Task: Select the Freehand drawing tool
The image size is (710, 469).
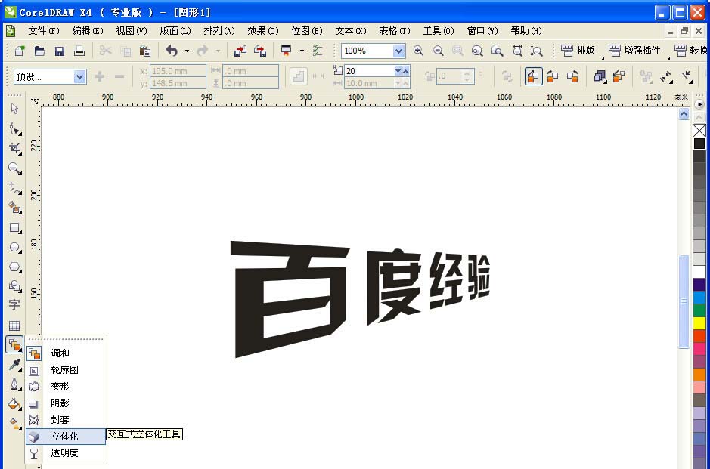Action: (14, 188)
